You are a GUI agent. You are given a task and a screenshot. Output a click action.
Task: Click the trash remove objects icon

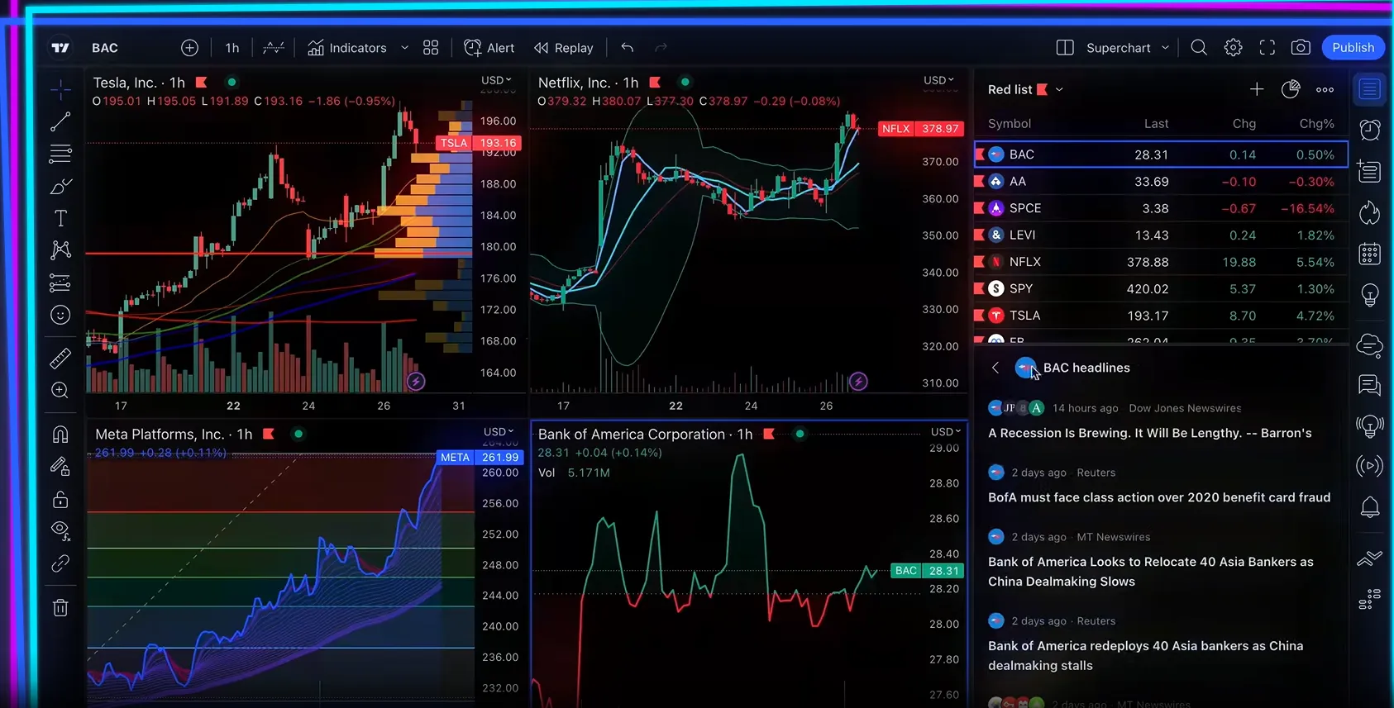pyautogui.click(x=60, y=608)
